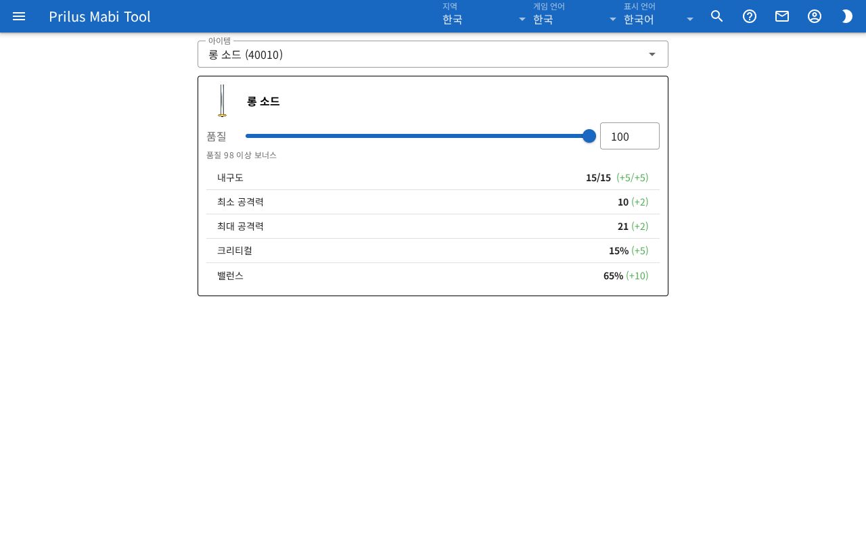Click the 최대 공격력 value 21
This screenshot has height=541, width=866.
[x=623, y=226]
